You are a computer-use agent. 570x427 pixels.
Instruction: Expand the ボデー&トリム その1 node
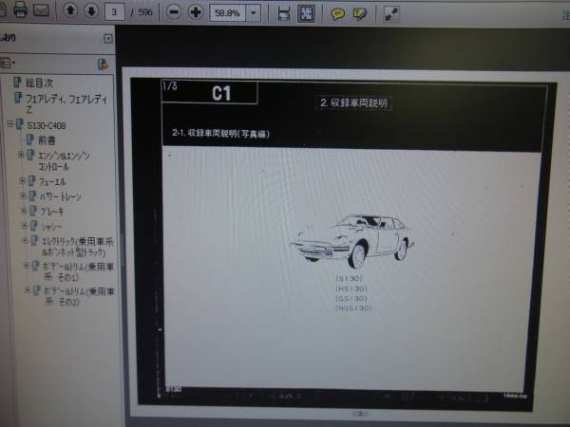27,266
